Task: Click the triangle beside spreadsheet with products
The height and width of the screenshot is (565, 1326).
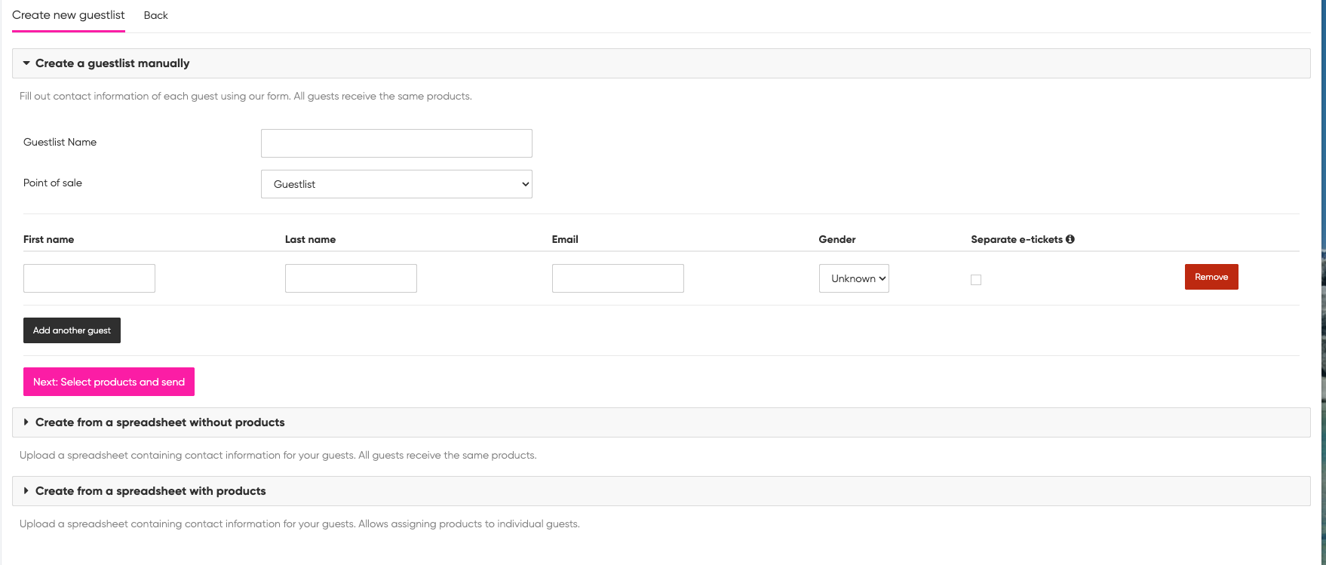Action: tap(26, 491)
